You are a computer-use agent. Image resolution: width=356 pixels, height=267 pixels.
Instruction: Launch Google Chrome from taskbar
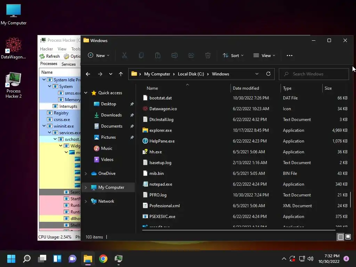(103, 259)
